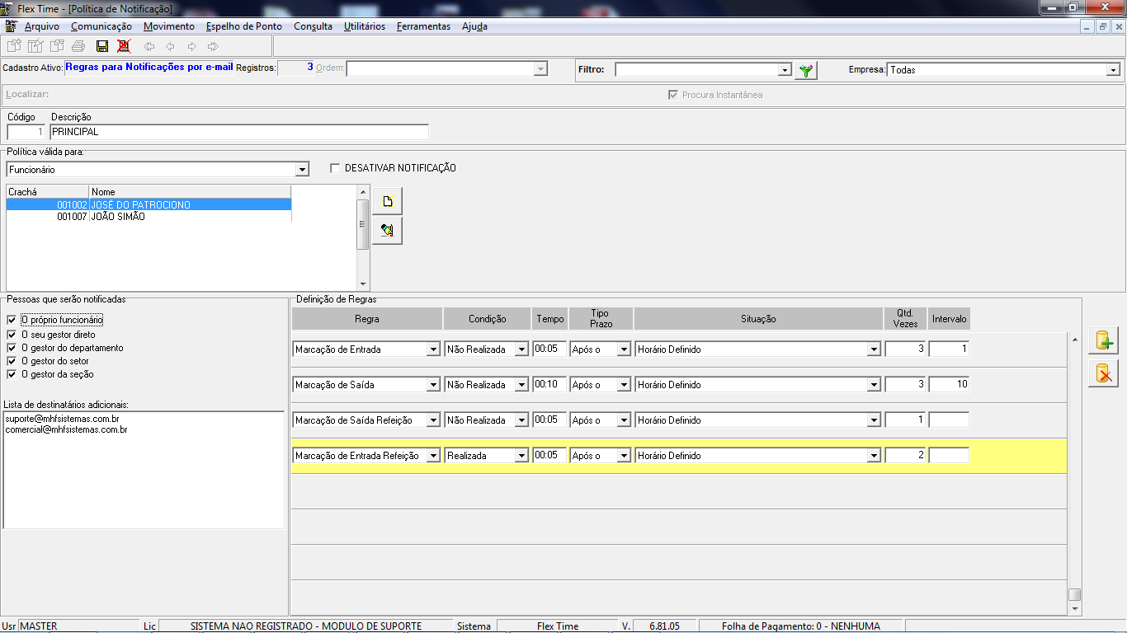Uncheck O gestor da seção
1127x633 pixels.
click(x=12, y=375)
